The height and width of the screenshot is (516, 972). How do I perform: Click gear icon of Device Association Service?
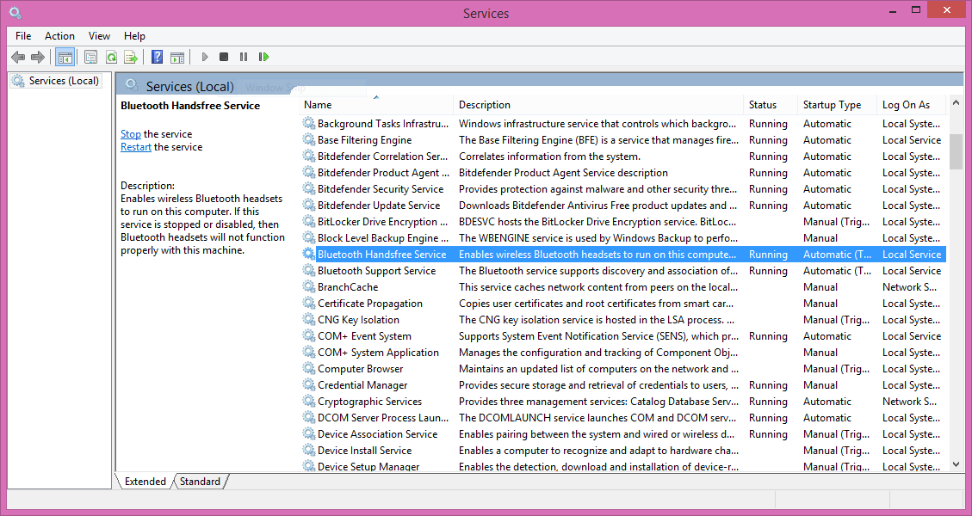coord(308,434)
